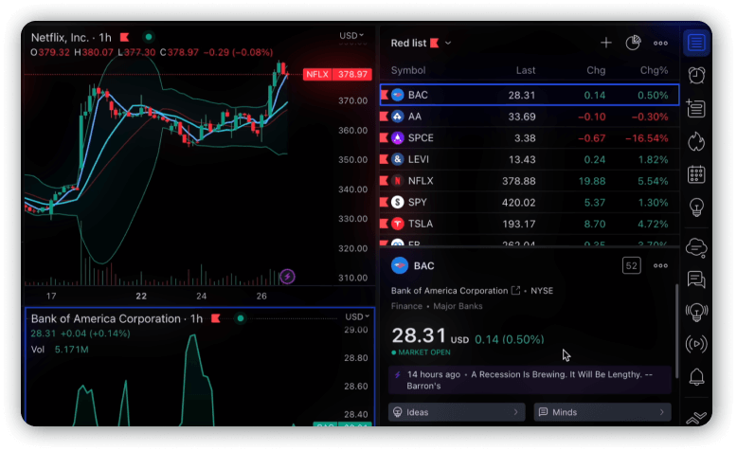Image resolution: width=737 pixels, height=451 pixels.
Task: Open My Ideas lightbulb icon in sidebar
Action: point(696,207)
